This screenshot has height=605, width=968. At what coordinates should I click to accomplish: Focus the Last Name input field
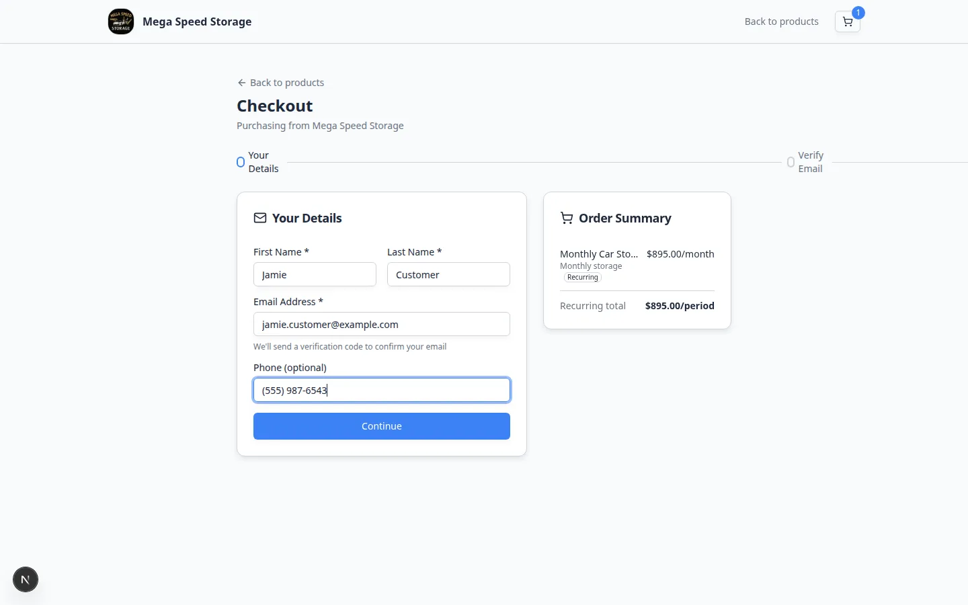(x=448, y=274)
